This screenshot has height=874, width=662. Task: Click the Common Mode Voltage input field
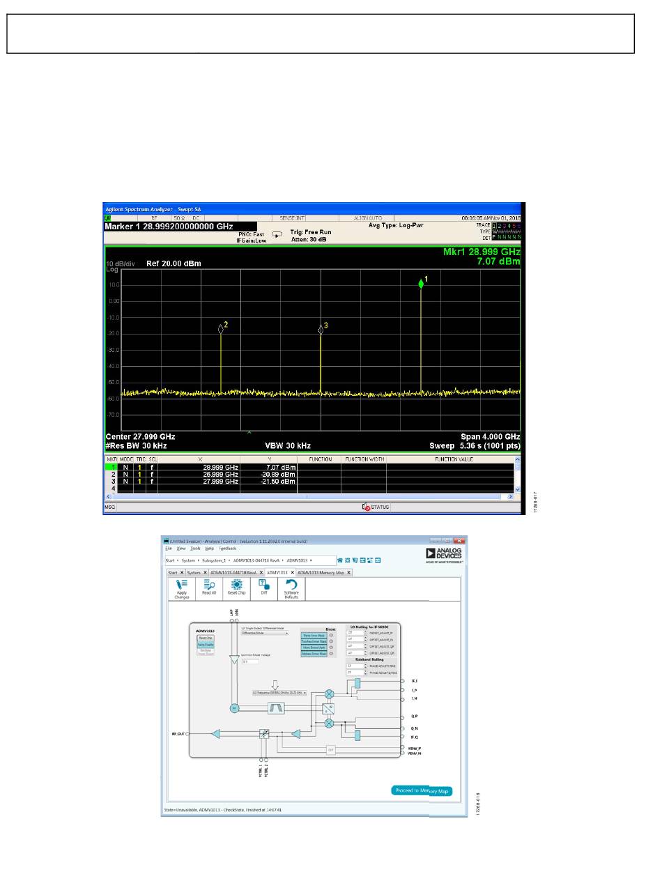point(249,661)
